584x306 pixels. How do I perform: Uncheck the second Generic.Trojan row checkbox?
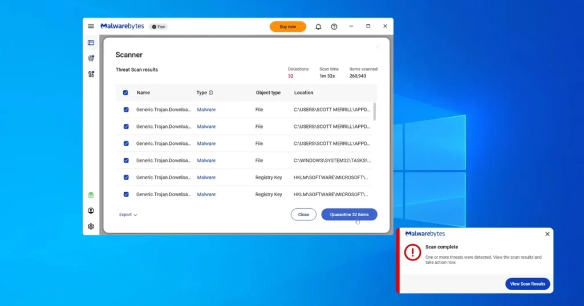(126, 127)
